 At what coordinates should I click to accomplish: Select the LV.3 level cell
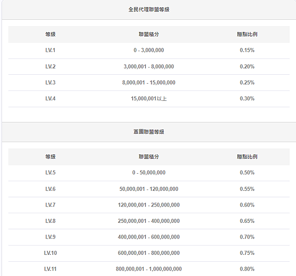tap(50, 83)
